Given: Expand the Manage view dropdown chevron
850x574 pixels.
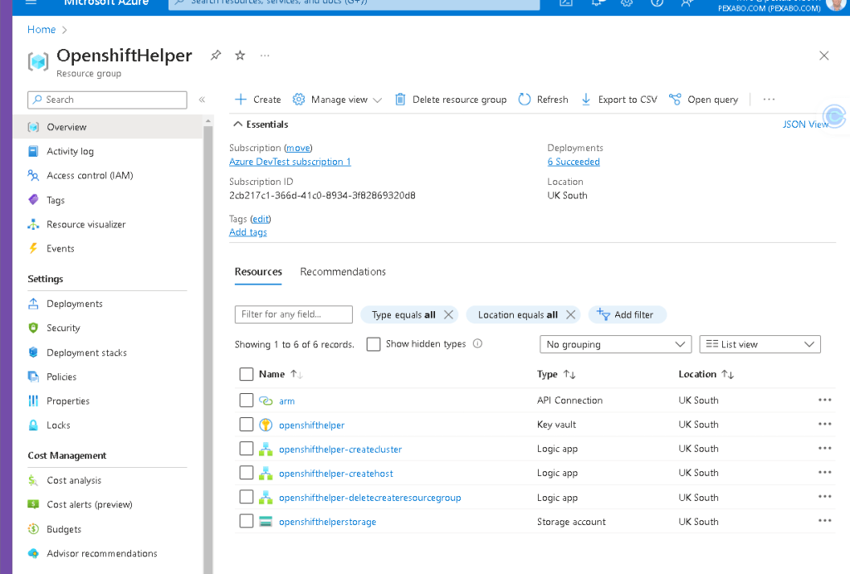Looking at the screenshot, I should click(x=378, y=100).
